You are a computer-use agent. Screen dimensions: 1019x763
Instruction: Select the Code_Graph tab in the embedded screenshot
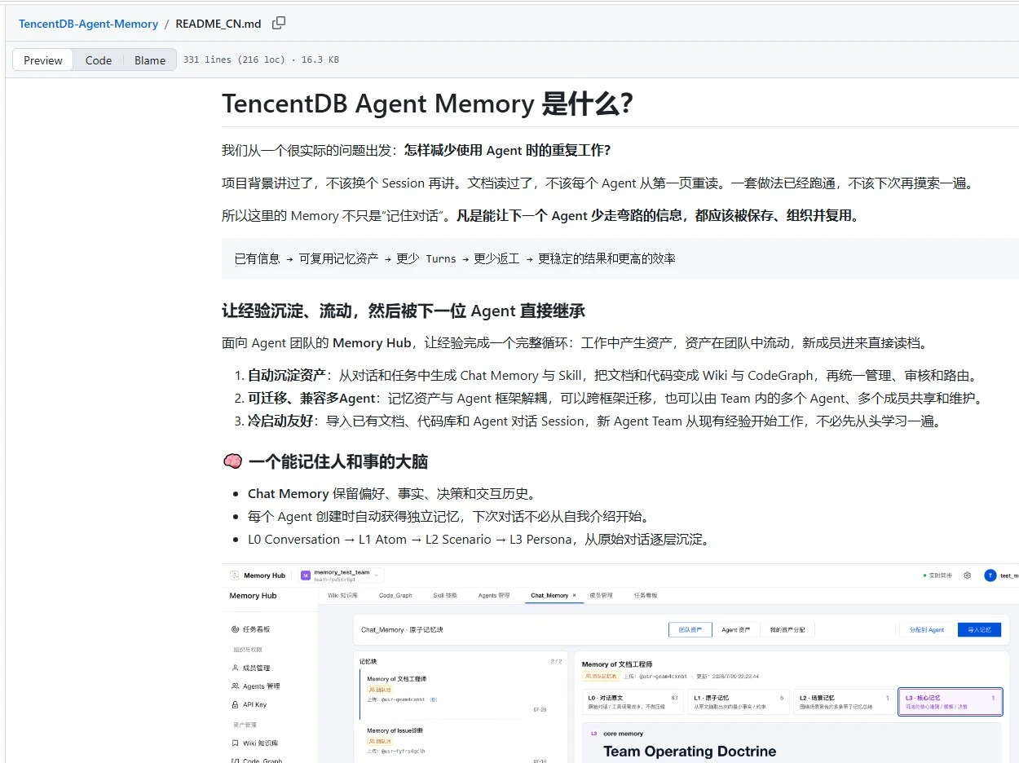(x=395, y=596)
